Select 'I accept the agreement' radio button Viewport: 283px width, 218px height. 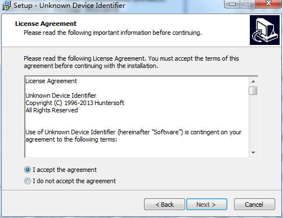point(28,170)
